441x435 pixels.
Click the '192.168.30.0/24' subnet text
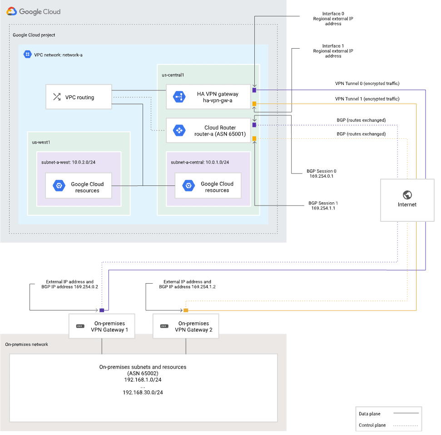click(x=143, y=392)
